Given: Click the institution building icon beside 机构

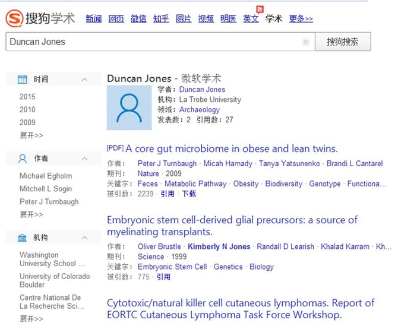Looking at the screenshot, I should pos(23,238).
